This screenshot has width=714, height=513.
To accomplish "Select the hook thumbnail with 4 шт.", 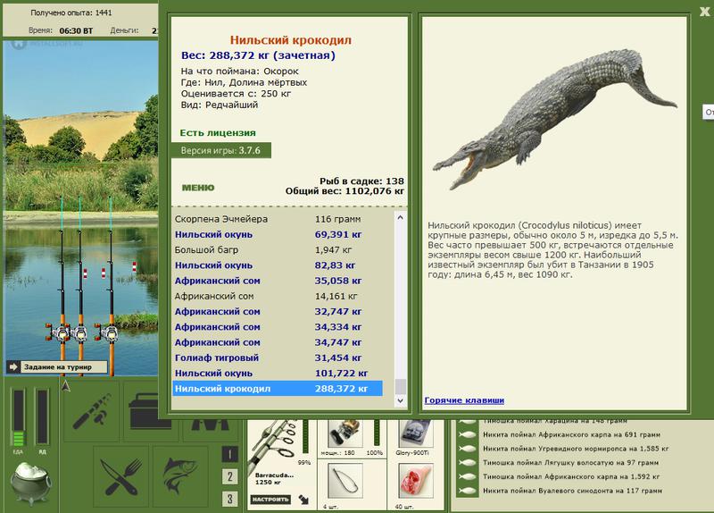I will [x=345, y=481].
